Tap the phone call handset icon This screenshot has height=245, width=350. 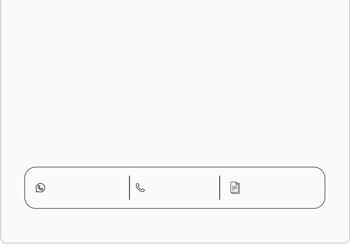(x=140, y=188)
